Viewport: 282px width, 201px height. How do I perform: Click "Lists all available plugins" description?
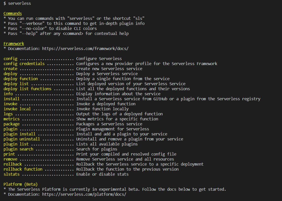(107, 144)
